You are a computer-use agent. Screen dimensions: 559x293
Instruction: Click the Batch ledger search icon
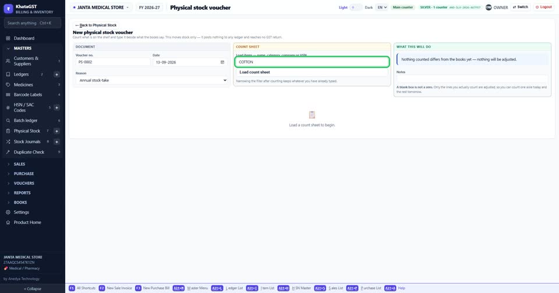click(x=8, y=120)
